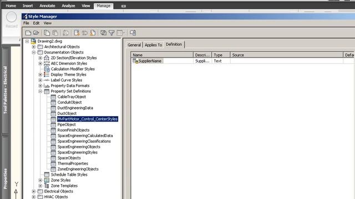Click the Zone Styles icon
The height and width of the screenshot is (199, 355).
point(47,180)
